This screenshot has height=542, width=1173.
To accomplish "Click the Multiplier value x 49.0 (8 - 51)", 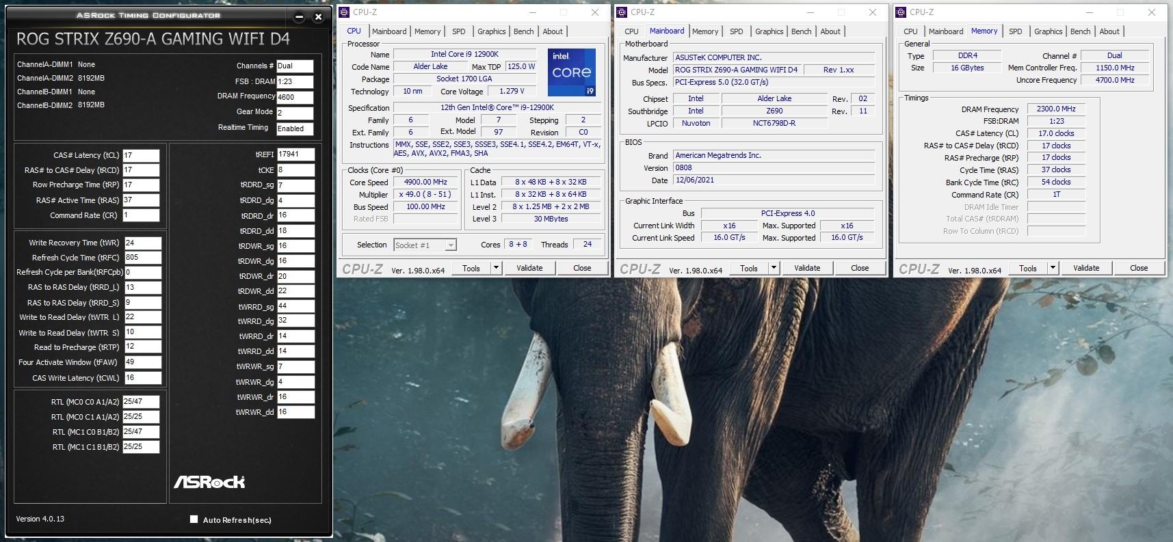I will tap(425, 195).
